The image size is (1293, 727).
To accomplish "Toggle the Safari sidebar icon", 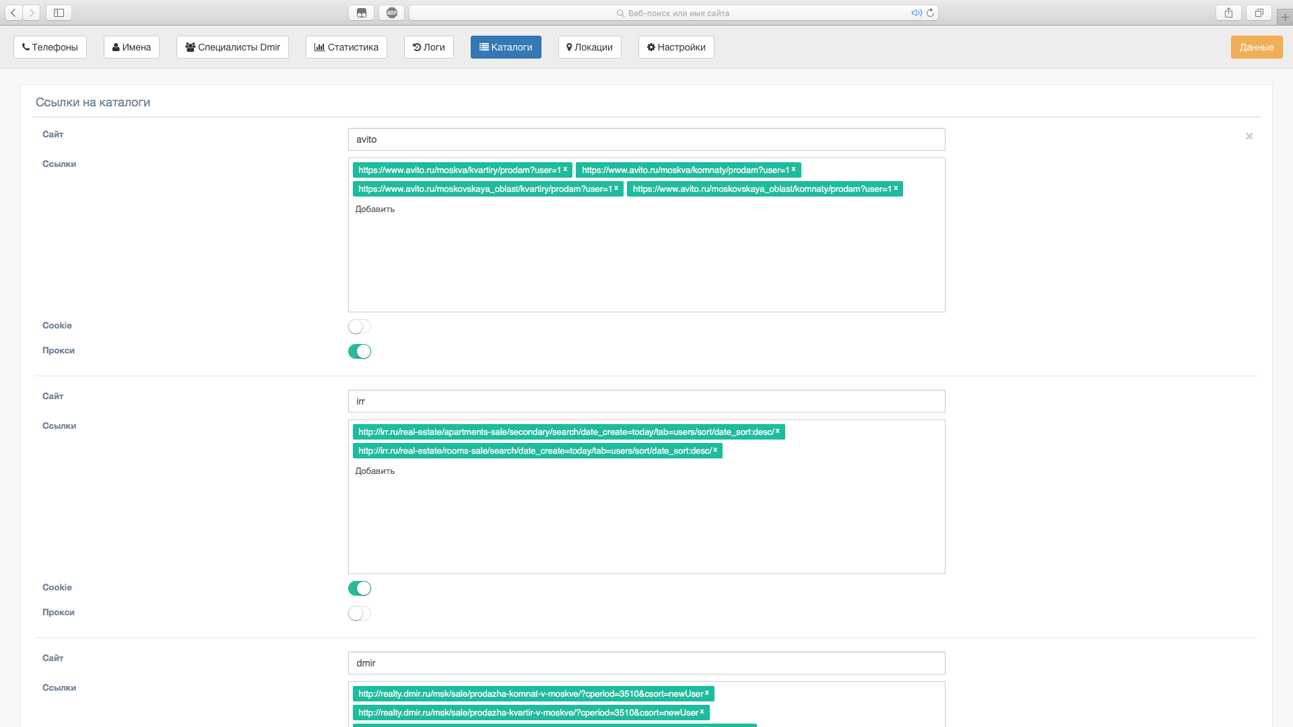I will (59, 13).
